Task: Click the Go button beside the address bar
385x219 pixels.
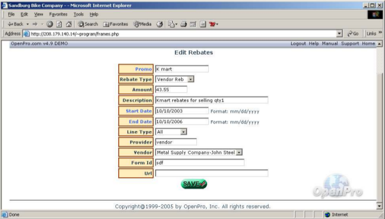Action: coord(353,34)
